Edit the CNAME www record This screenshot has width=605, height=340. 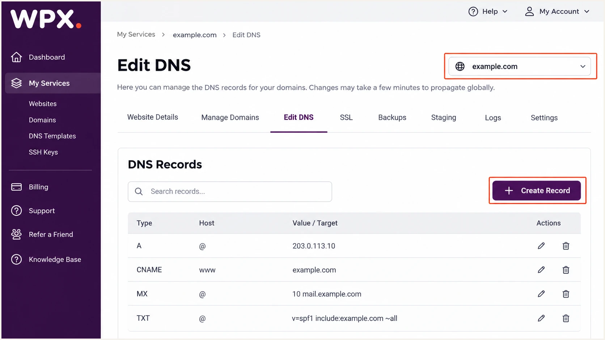pyautogui.click(x=541, y=270)
